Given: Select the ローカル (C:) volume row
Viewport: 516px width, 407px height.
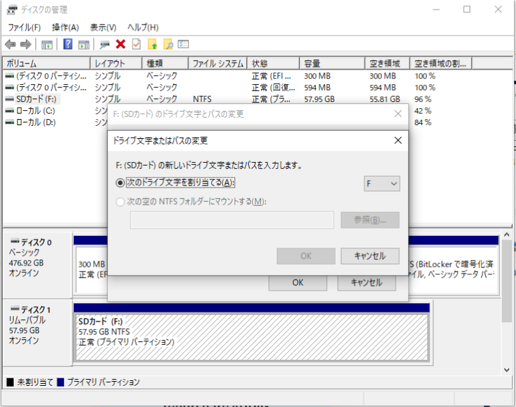Looking at the screenshot, I should click(36, 111).
